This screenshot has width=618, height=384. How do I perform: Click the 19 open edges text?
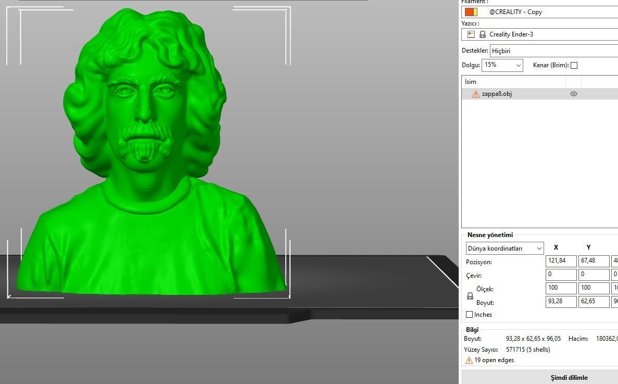click(x=494, y=360)
